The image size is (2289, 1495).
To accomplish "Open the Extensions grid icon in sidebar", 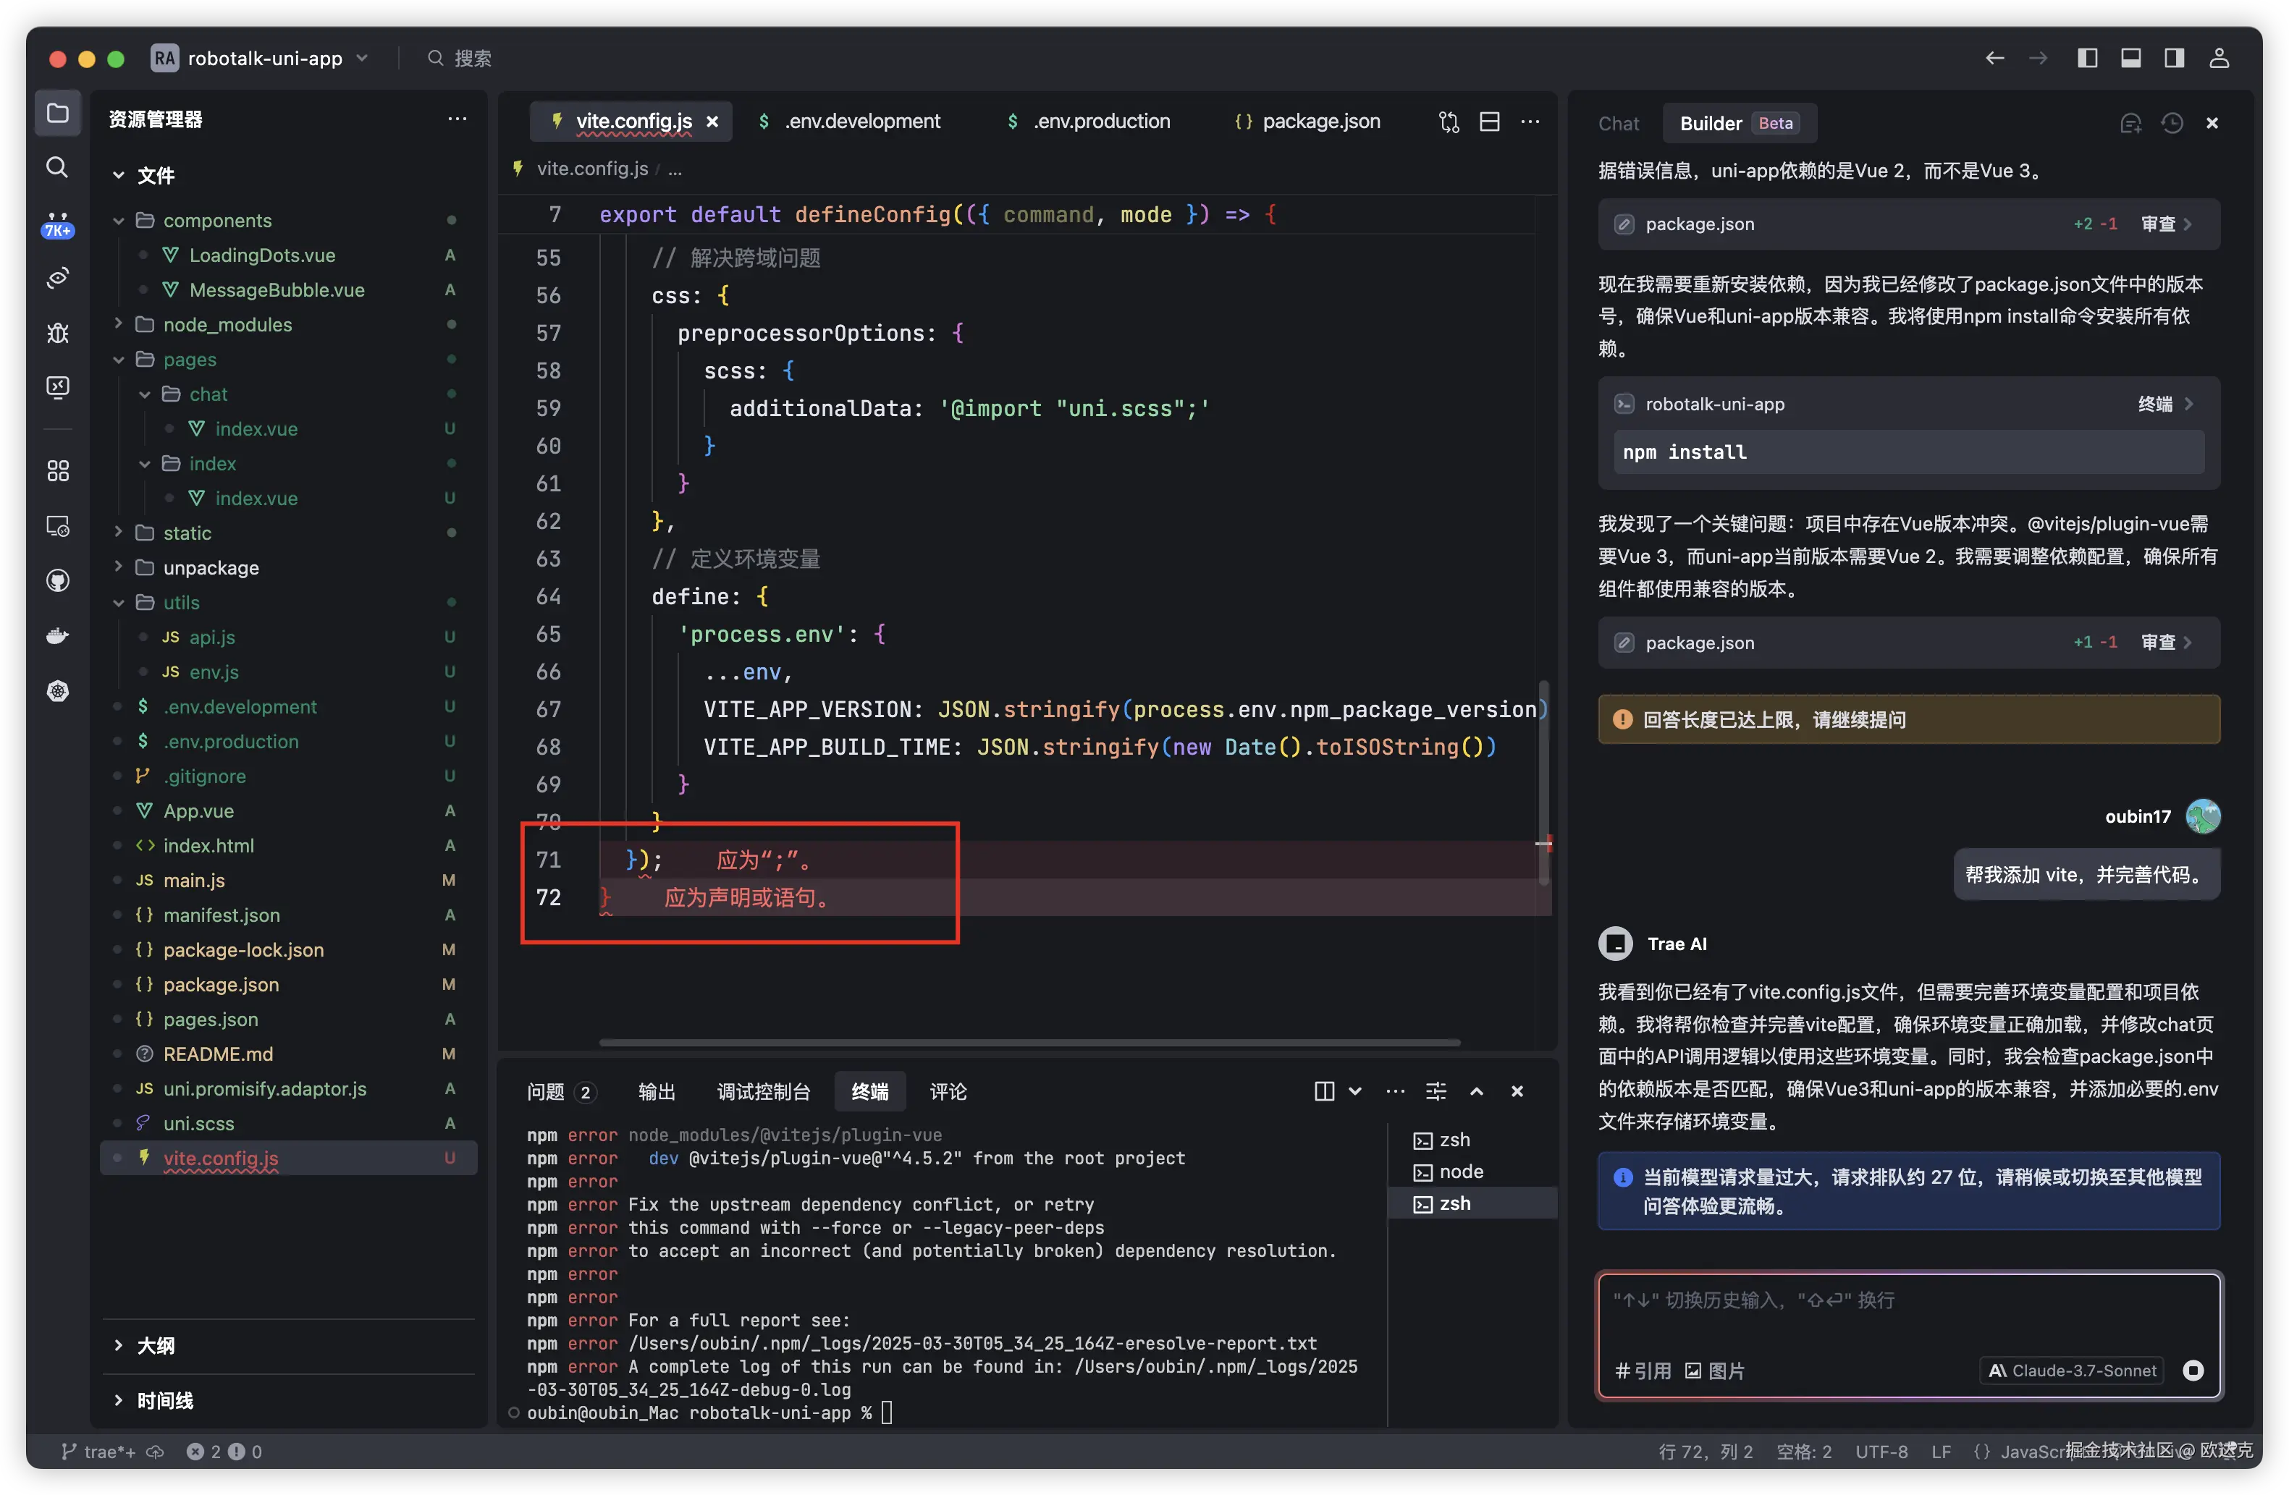I will (x=58, y=470).
